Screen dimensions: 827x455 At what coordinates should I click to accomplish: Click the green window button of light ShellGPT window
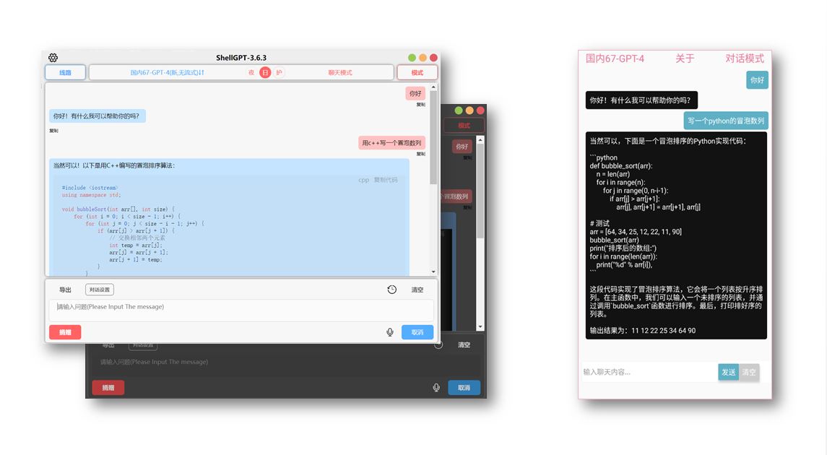[x=412, y=58]
